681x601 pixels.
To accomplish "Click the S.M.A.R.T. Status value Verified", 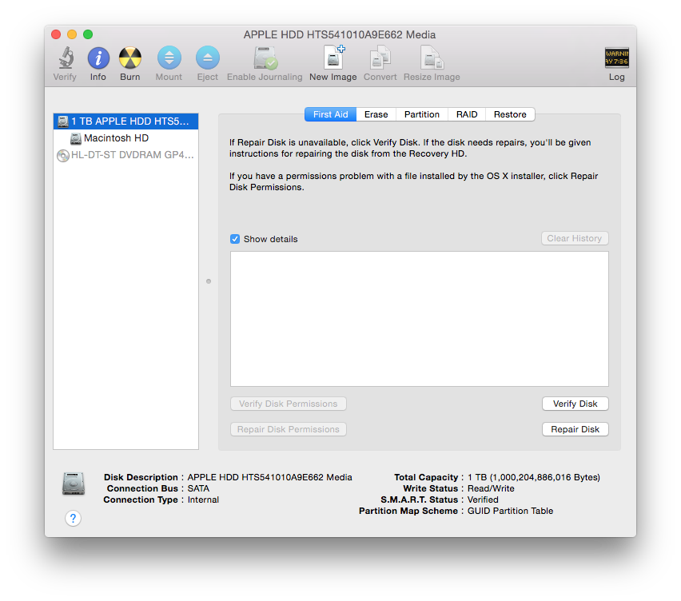I will pos(483,500).
